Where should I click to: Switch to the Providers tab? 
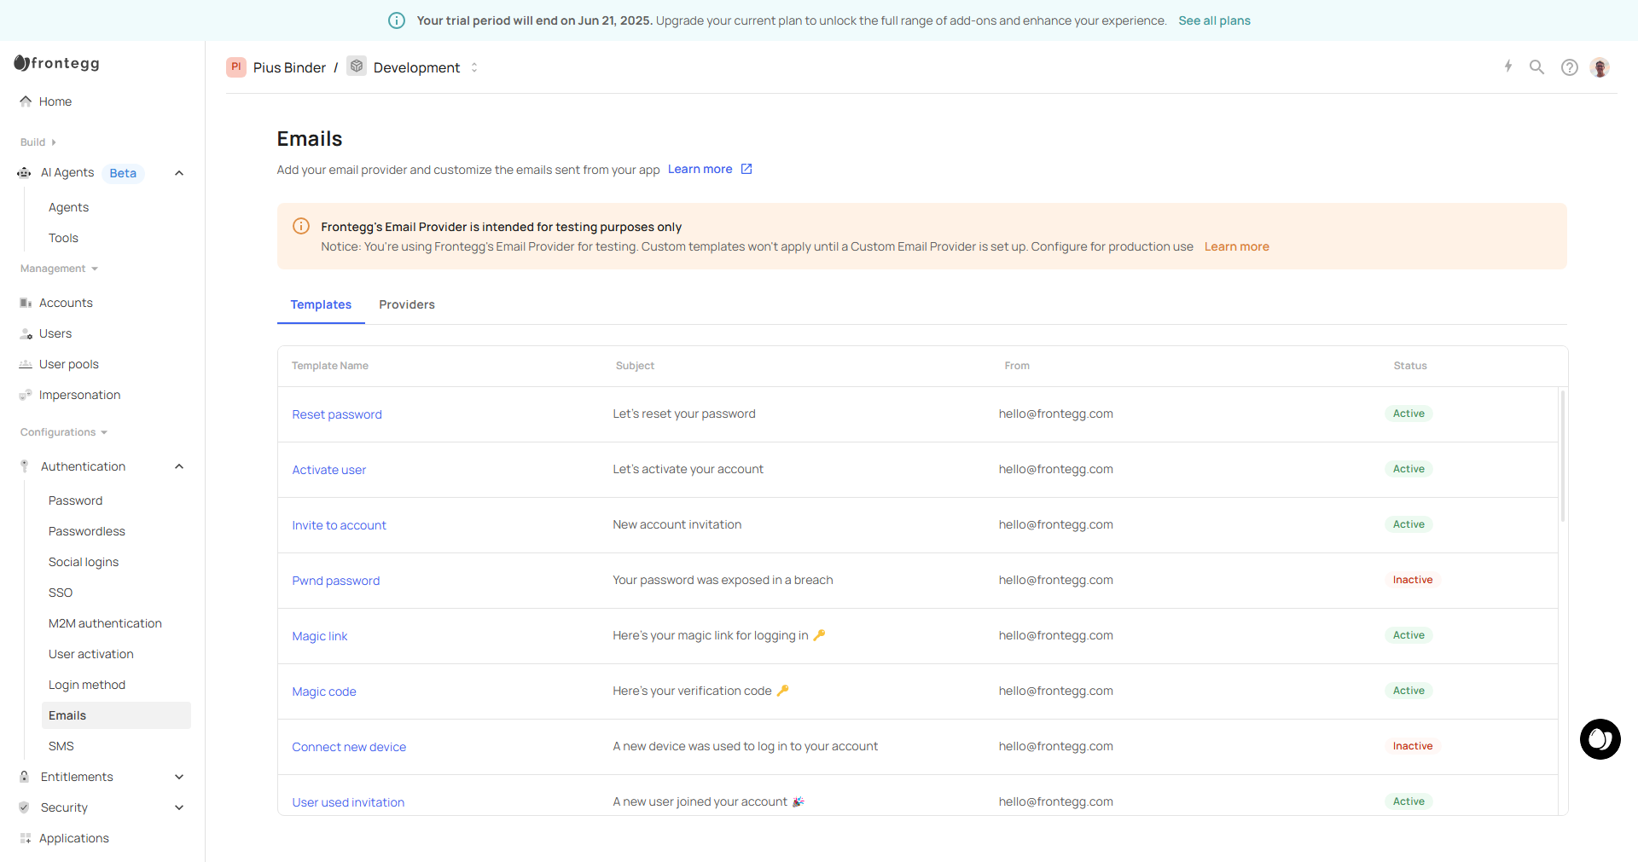(407, 304)
